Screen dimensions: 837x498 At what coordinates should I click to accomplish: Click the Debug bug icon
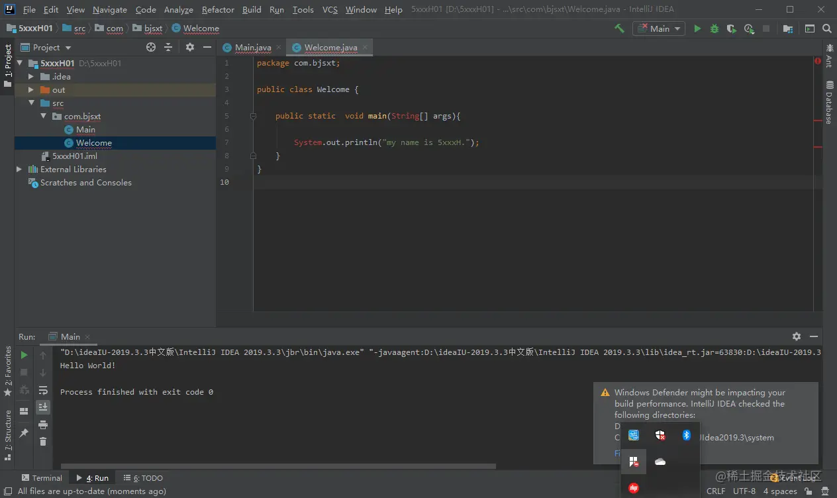(x=714, y=28)
